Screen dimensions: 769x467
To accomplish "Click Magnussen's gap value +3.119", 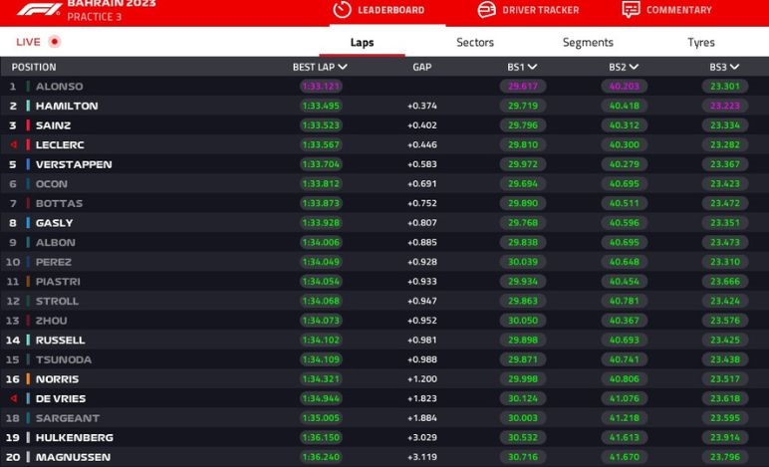I will pos(421,457).
